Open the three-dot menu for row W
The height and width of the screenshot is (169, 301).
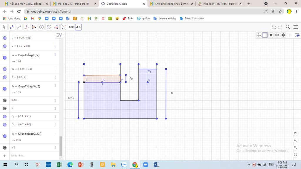click(x=55, y=69)
